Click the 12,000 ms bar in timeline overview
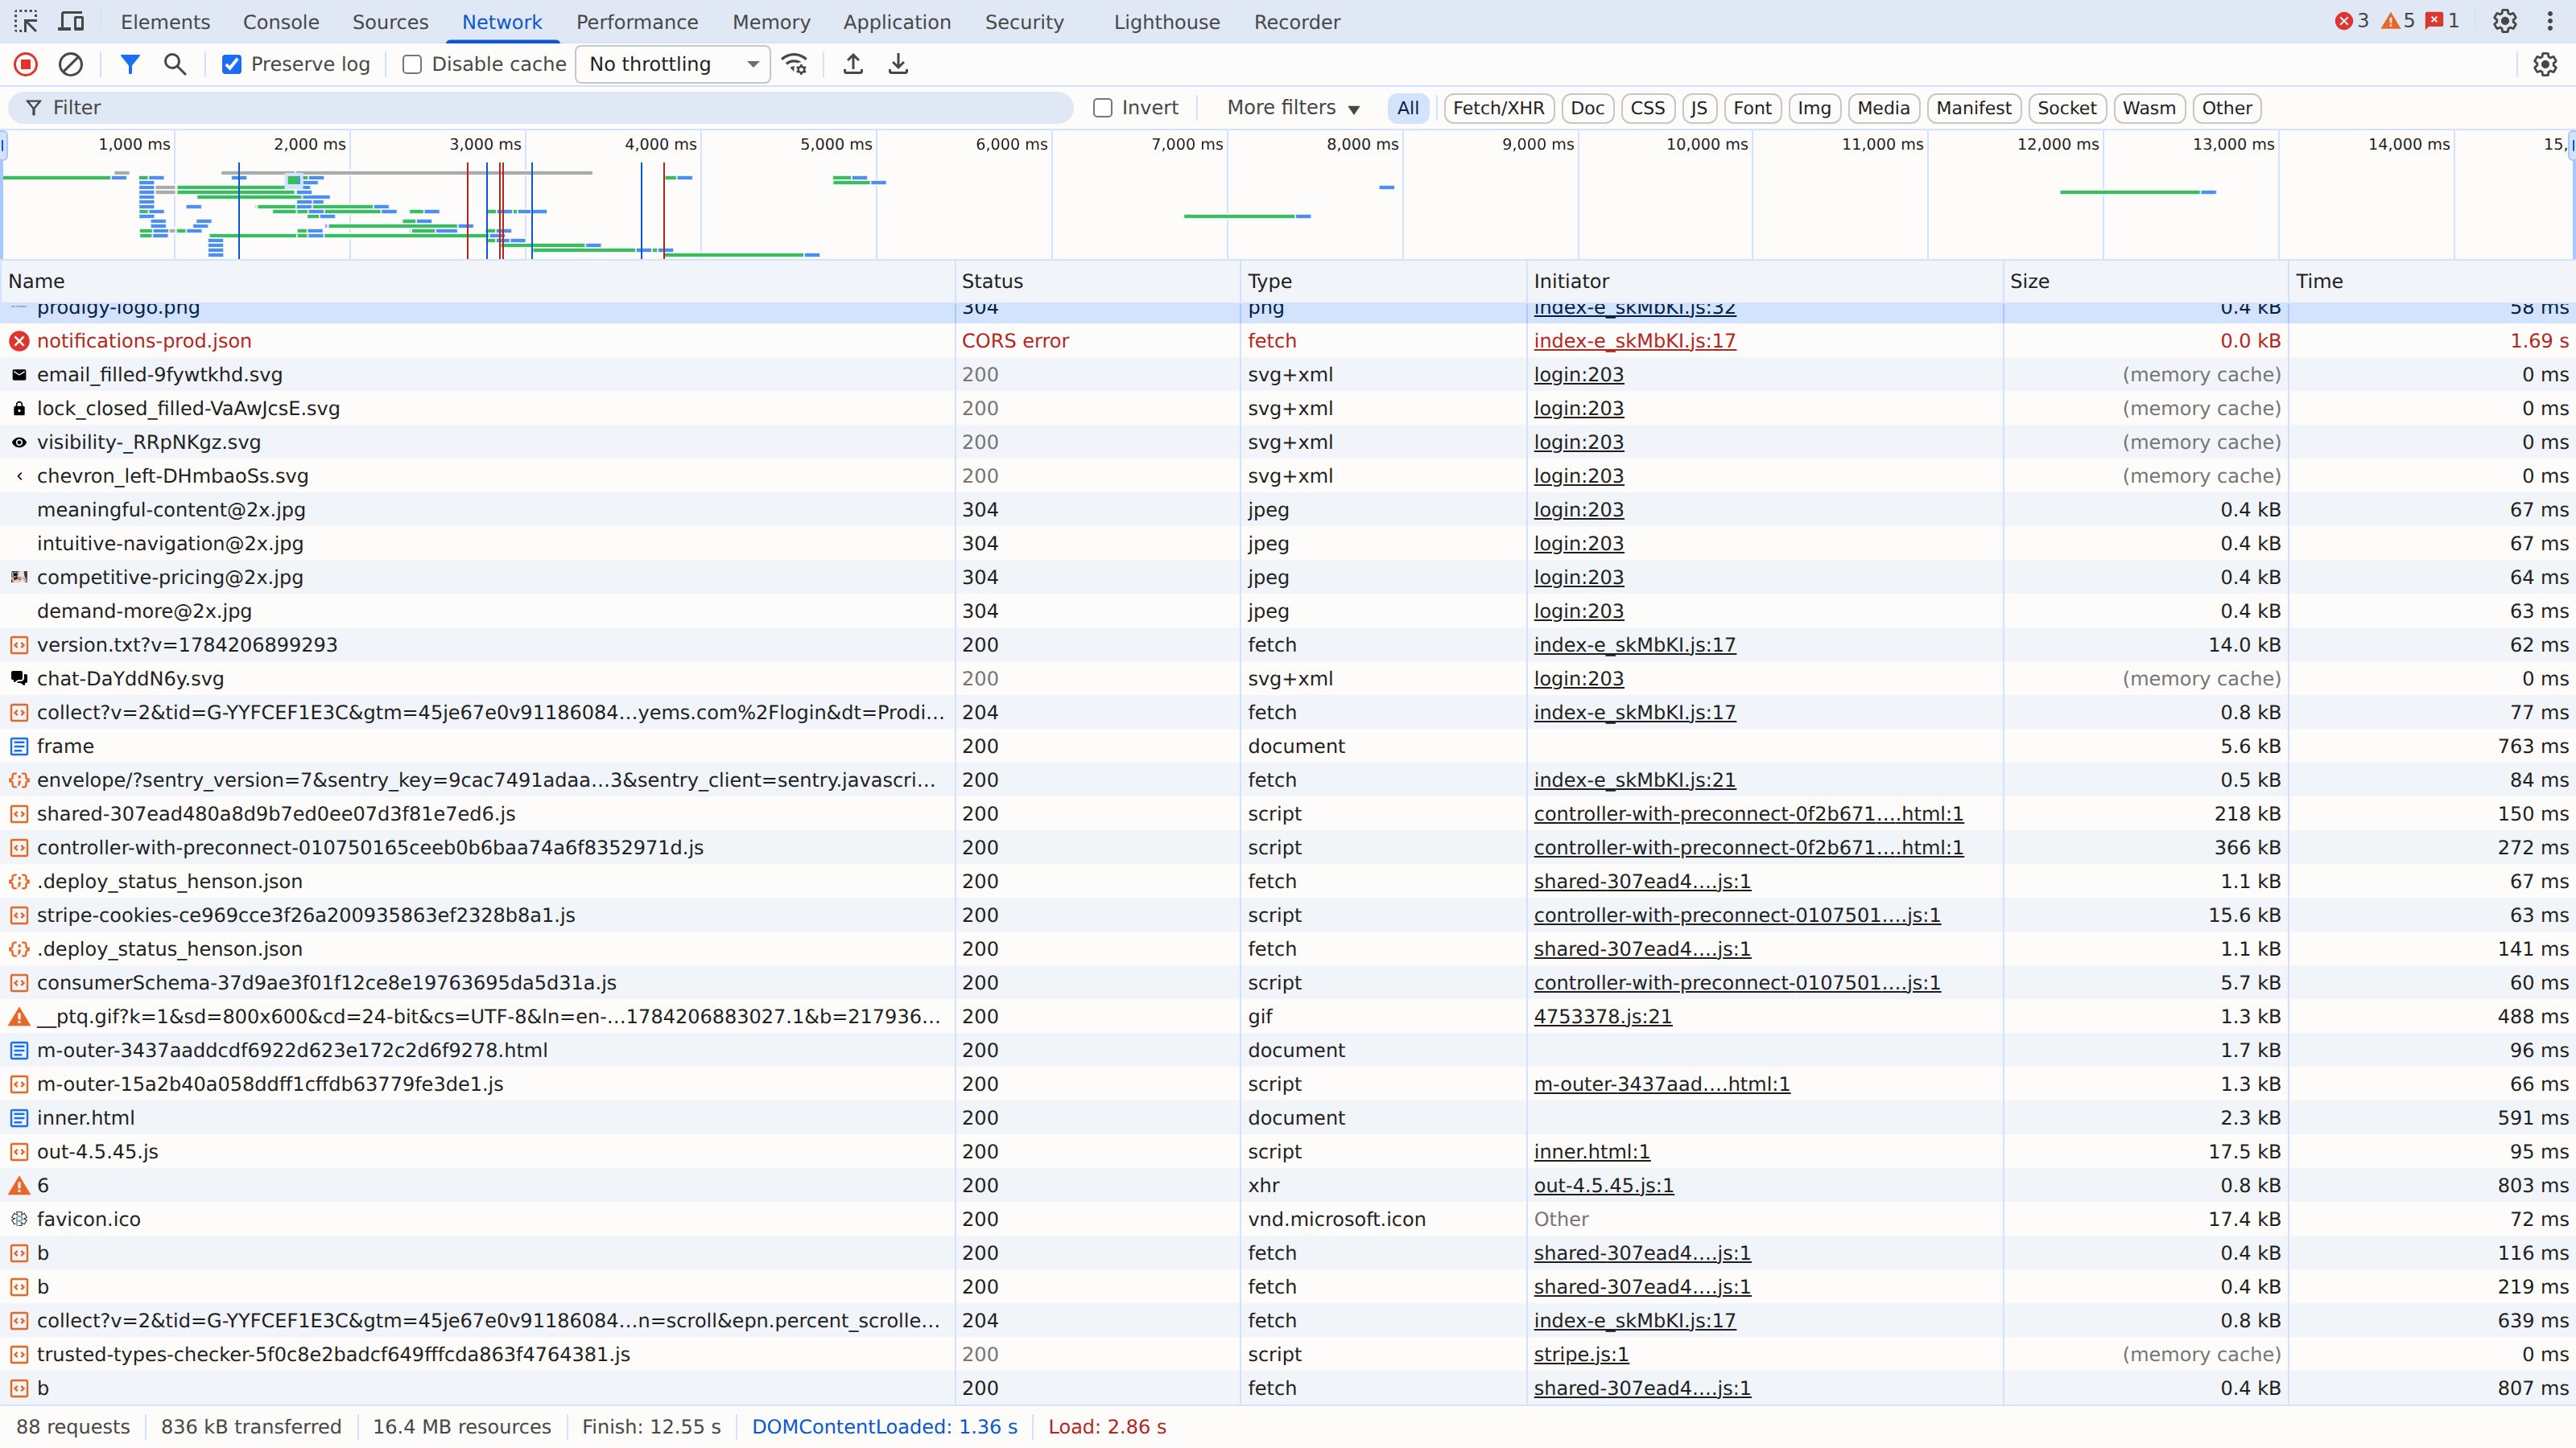The width and height of the screenshot is (2576, 1448). click(2137, 191)
